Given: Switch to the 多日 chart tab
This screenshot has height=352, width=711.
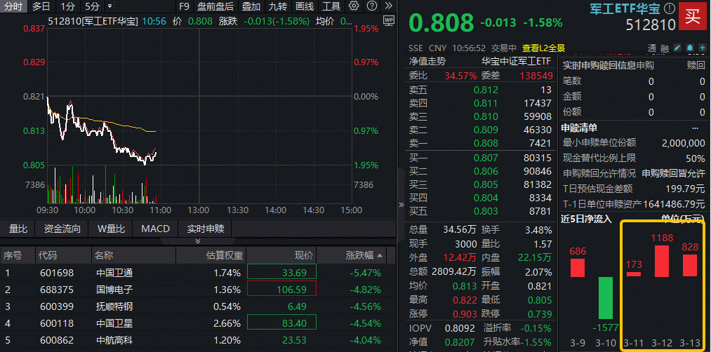Looking at the screenshot, I should (x=41, y=6).
